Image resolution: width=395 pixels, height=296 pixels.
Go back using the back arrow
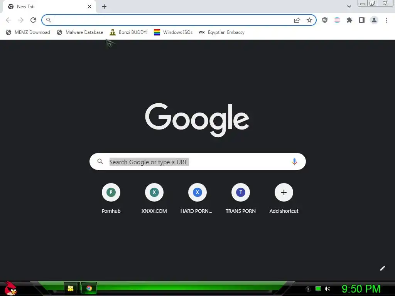(8, 20)
